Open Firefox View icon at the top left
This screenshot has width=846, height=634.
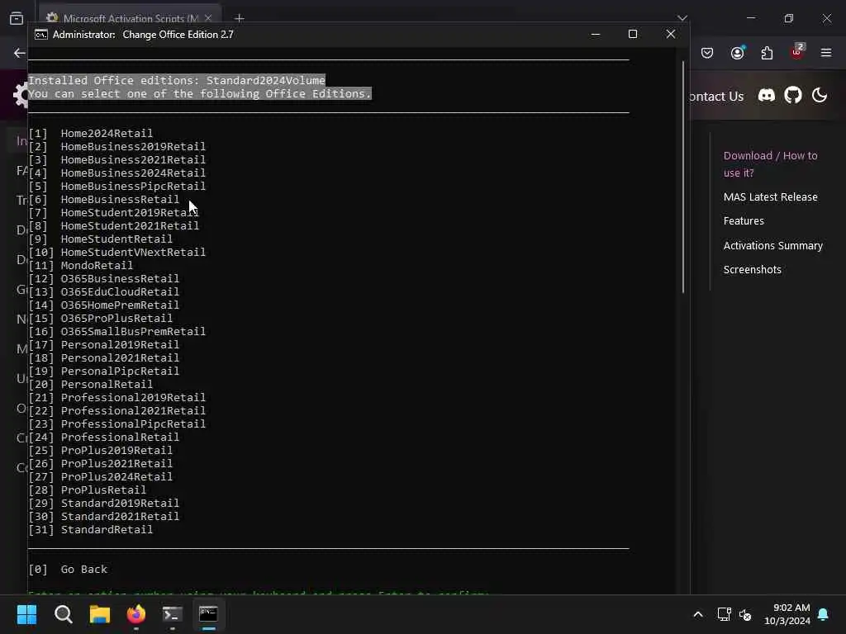click(17, 18)
